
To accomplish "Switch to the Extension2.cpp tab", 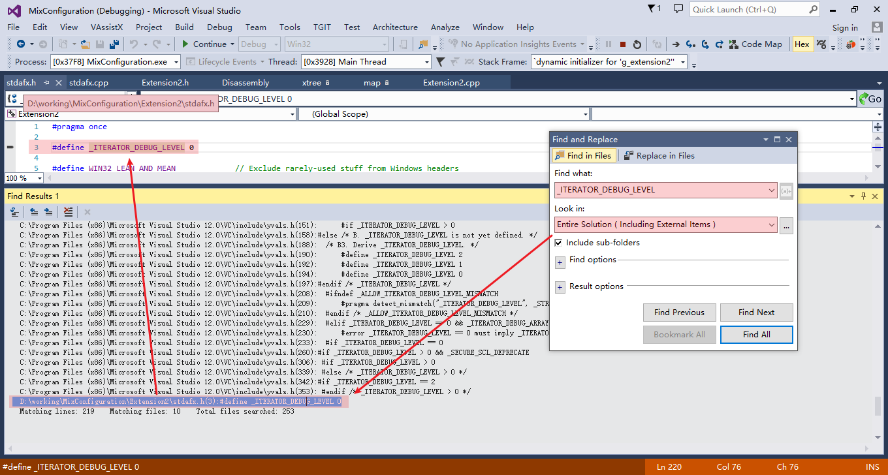I will coord(451,83).
